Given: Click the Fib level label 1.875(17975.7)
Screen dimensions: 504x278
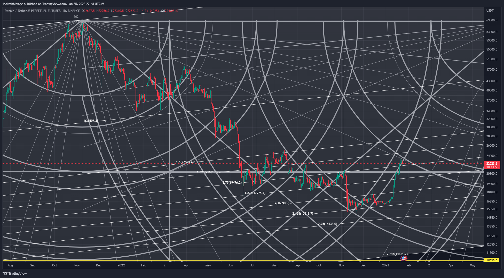Looking at the screenshot, I should [255, 193].
